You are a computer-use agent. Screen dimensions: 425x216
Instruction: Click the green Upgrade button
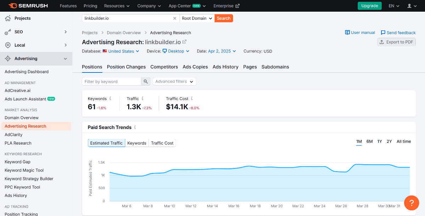click(370, 6)
